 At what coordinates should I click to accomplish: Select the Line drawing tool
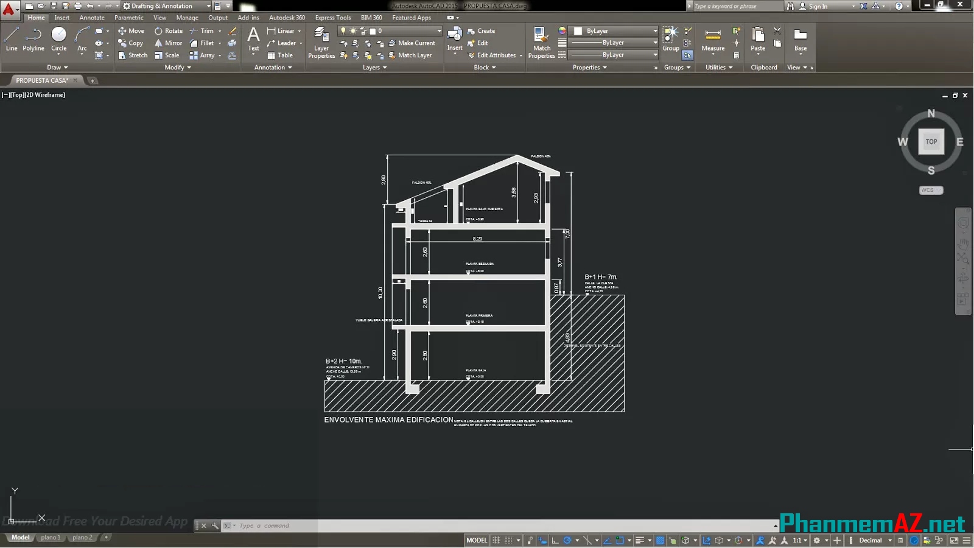[11, 39]
